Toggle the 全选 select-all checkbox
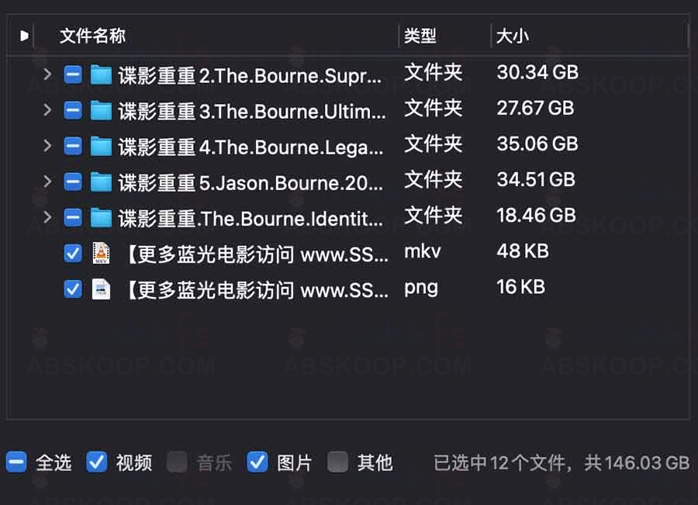The image size is (698, 505). pyautogui.click(x=16, y=462)
